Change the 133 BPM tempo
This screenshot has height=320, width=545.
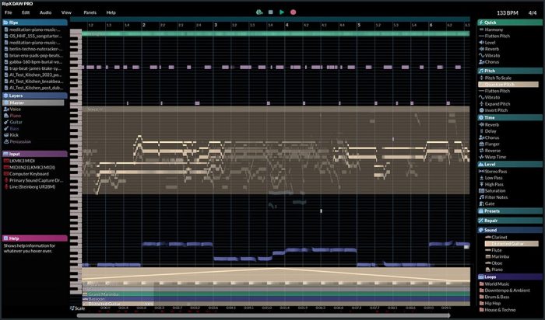tap(508, 13)
